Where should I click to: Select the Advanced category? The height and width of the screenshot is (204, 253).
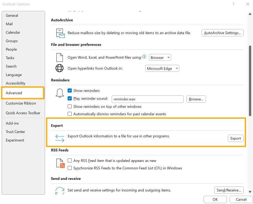tap(22, 93)
